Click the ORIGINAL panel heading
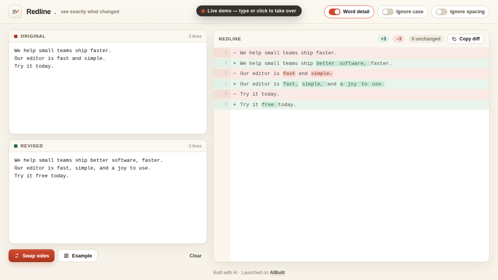Viewport: 498px width, 280px height. (x=33, y=36)
